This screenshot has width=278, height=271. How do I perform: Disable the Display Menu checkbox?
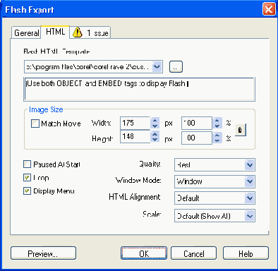27,191
